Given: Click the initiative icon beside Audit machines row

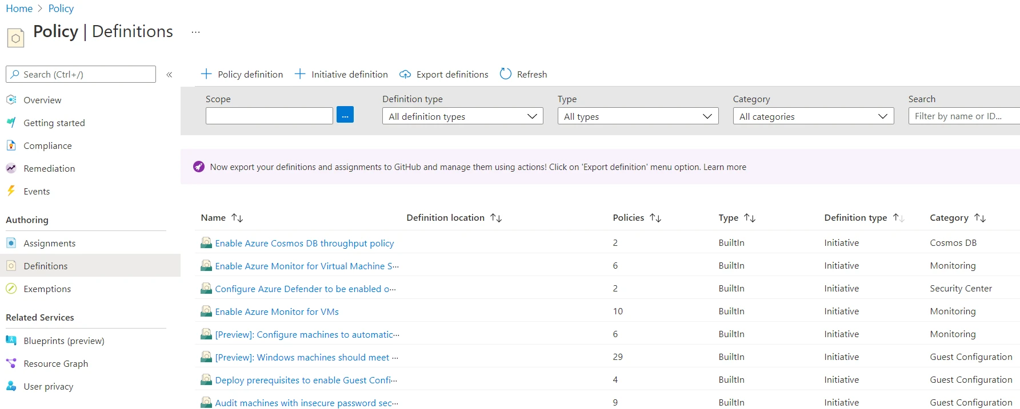Looking at the screenshot, I should point(206,402).
